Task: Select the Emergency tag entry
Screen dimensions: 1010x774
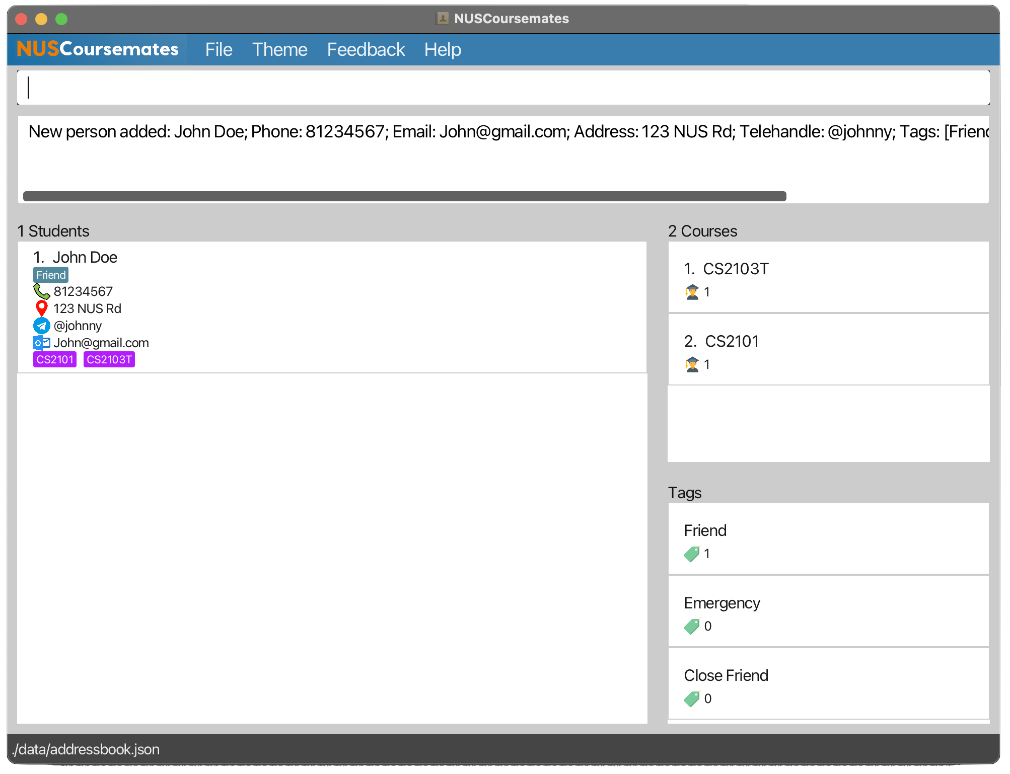Action: [x=828, y=611]
